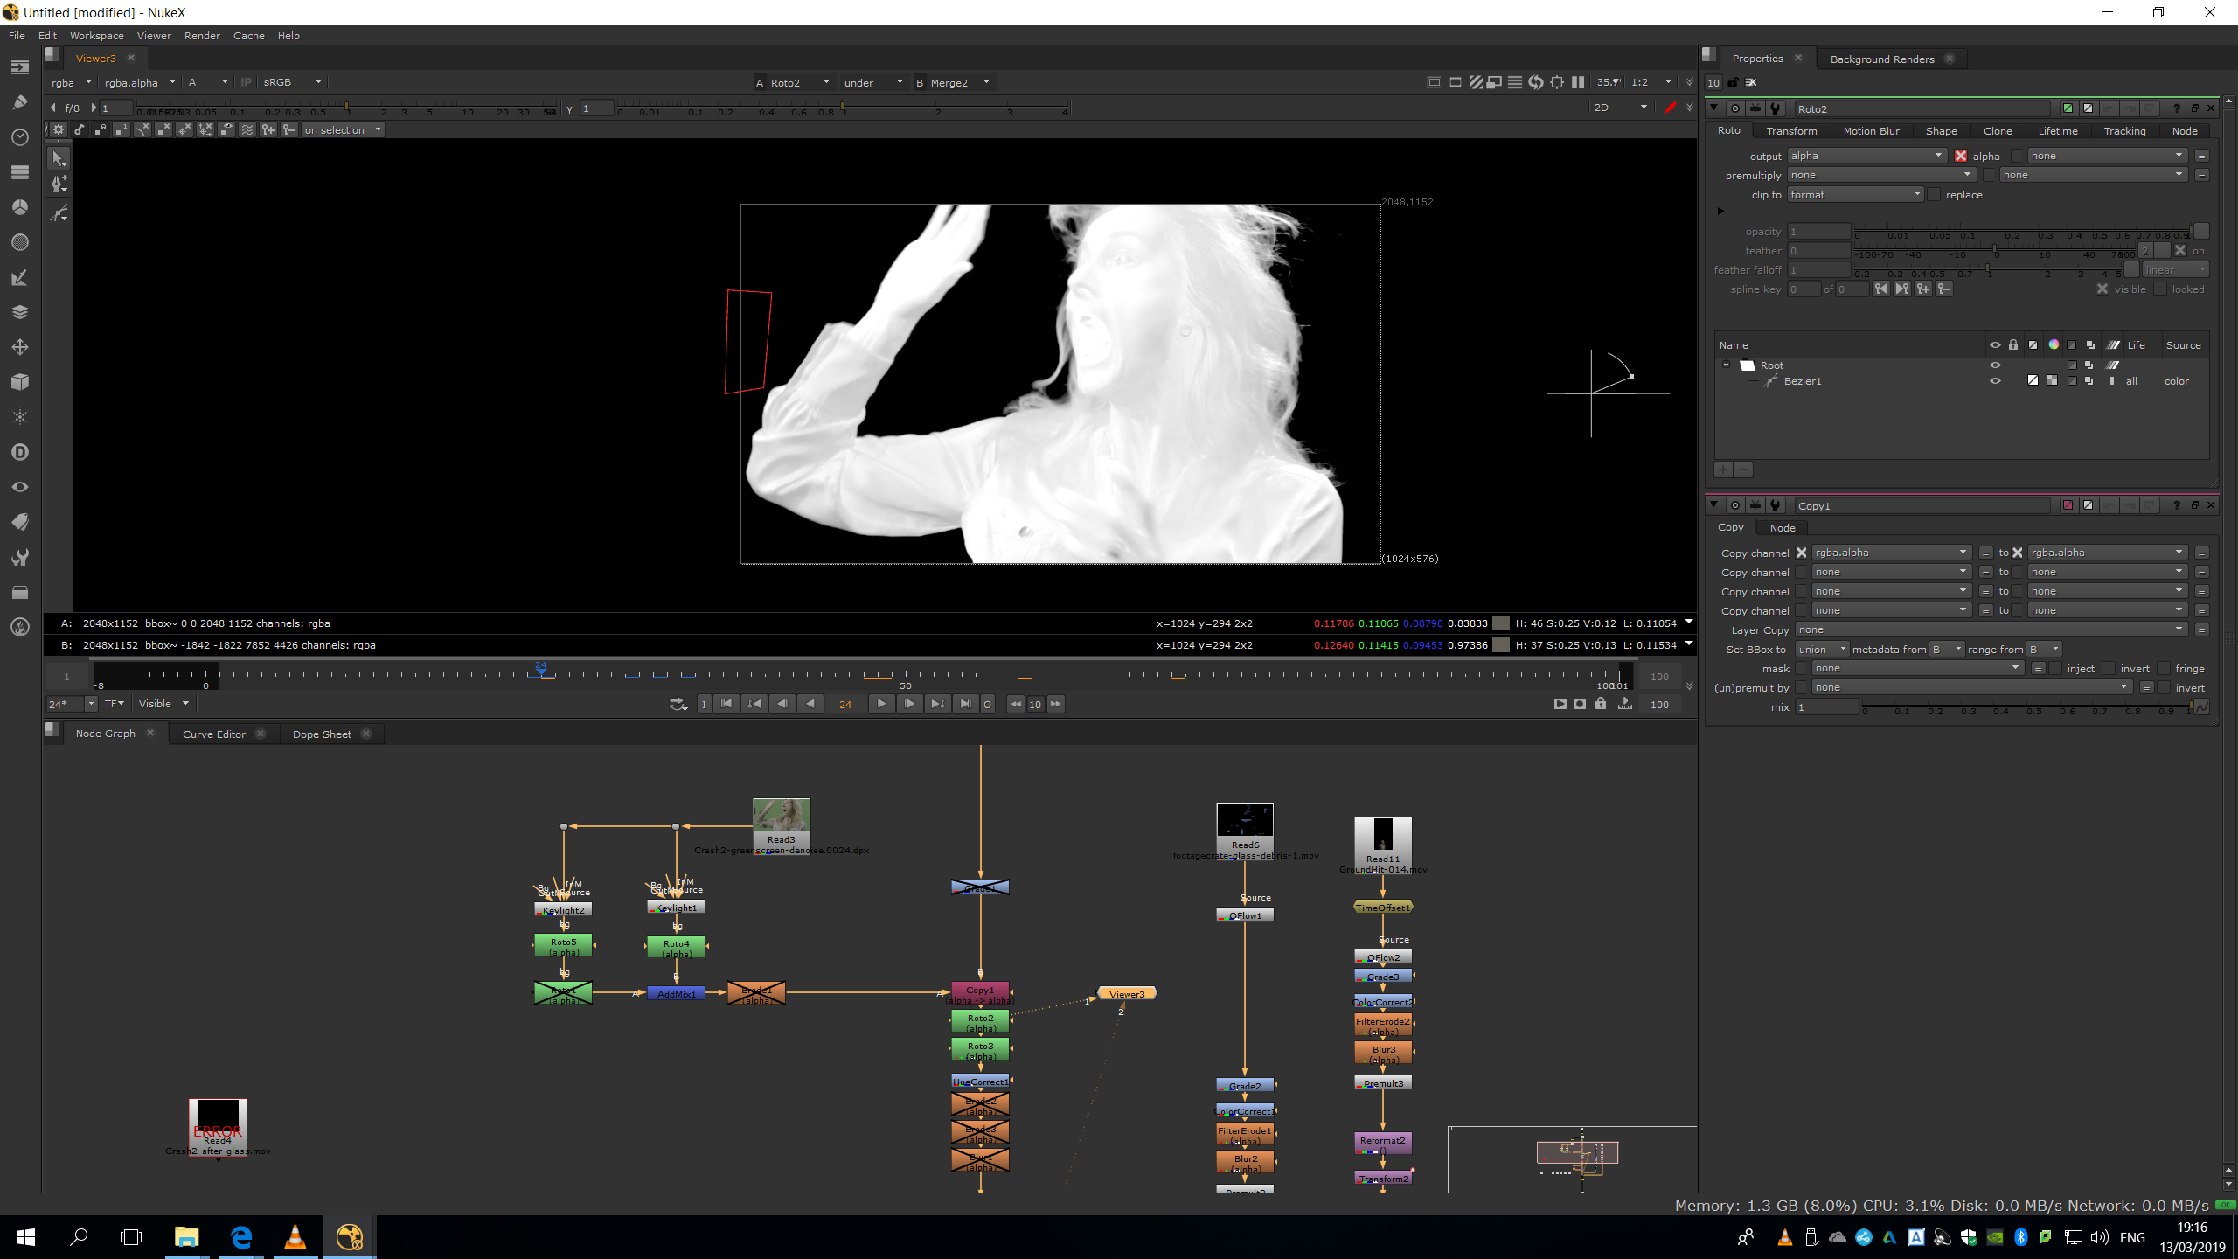
Task: Open the Roto2 output alpha dropdown
Action: tap(1866, 156)
